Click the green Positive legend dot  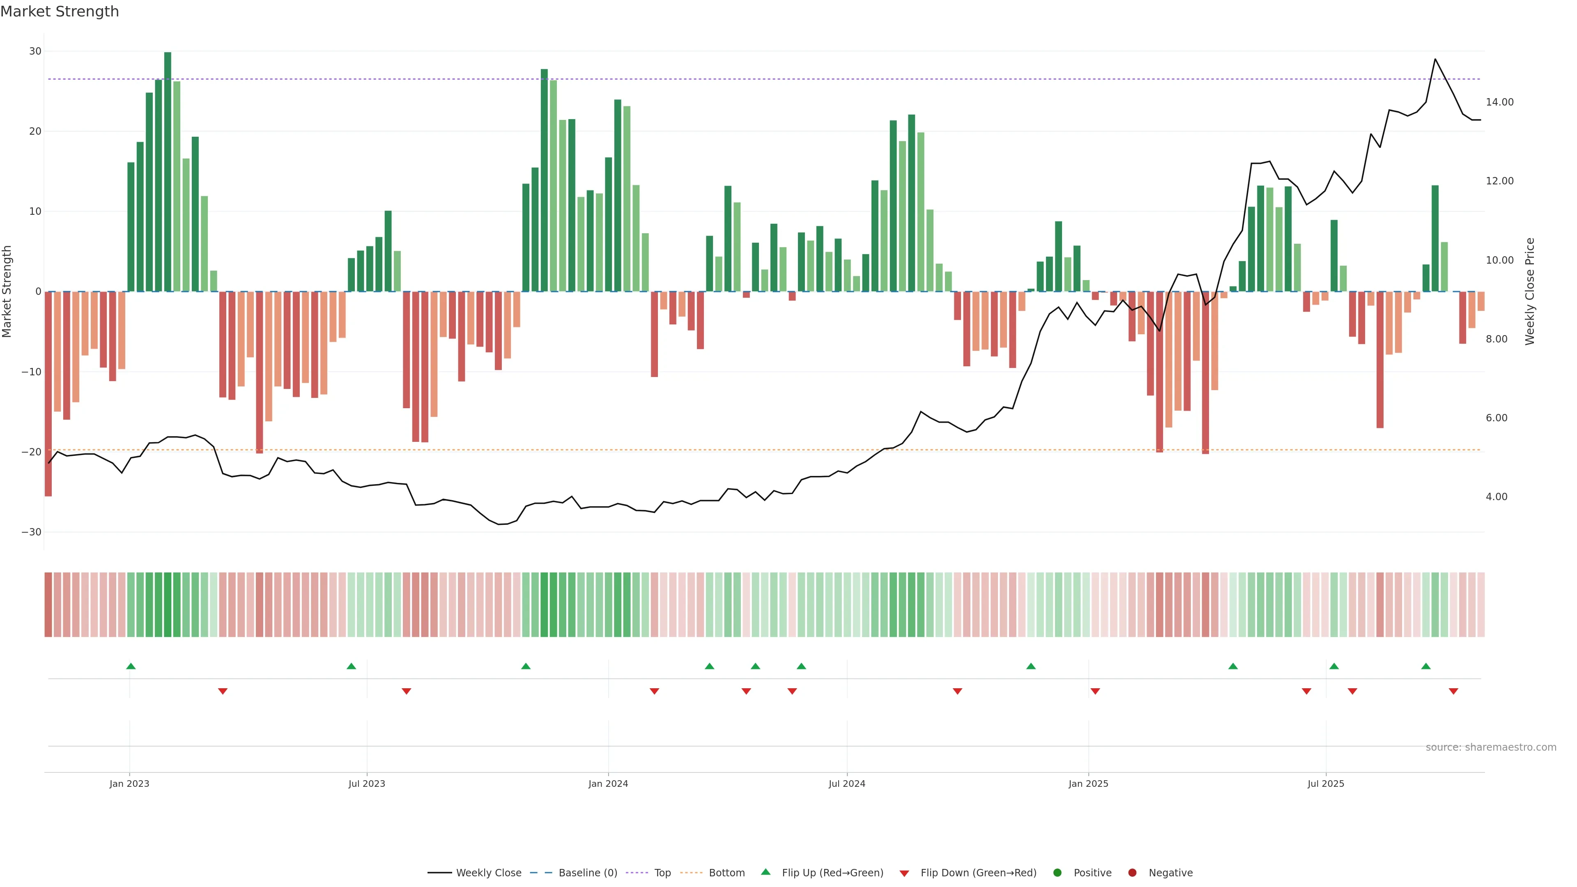pos(1057,873)
